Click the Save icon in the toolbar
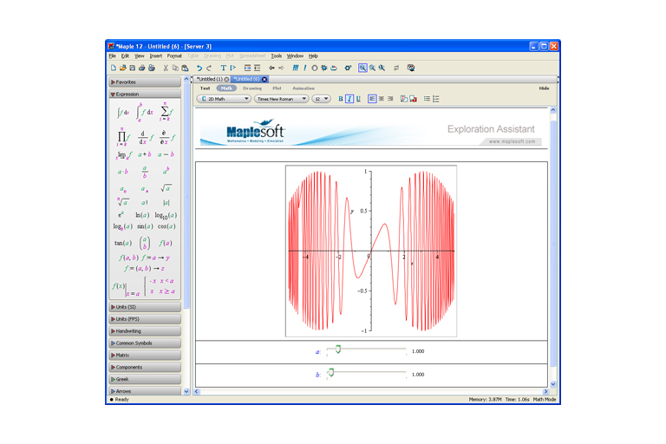The height and width of the screenshot is (444, 666). (x=133, y=68)
